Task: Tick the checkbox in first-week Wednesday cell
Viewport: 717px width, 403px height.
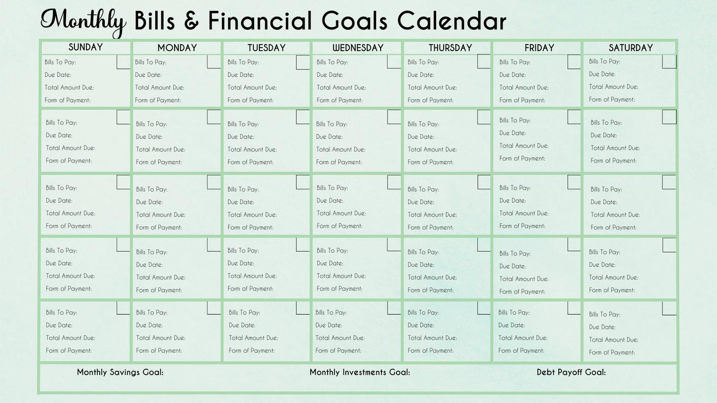Action: (x=394, y=62)
